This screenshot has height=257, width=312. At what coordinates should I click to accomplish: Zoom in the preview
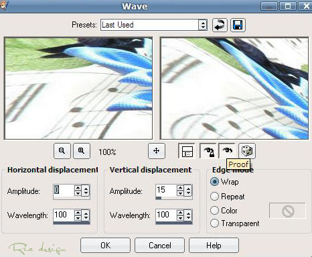click(82, 151)
